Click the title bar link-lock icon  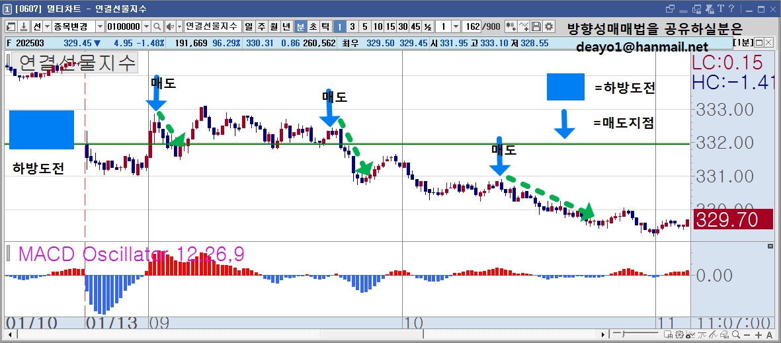[x=710, y=9]
